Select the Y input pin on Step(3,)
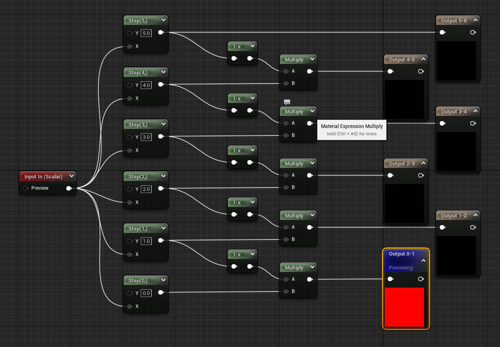Viewport: 500px width, 347px height. click(x=130, y=137)
